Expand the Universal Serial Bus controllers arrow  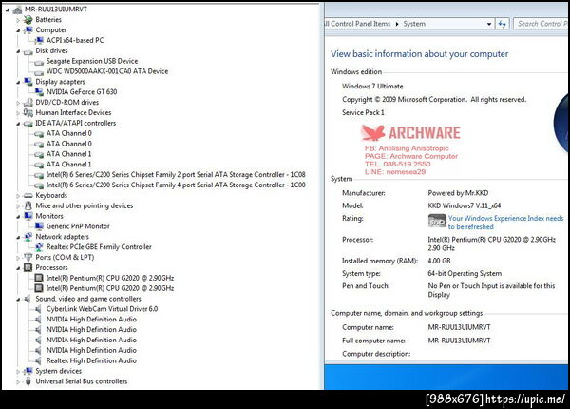pos(18,381)
